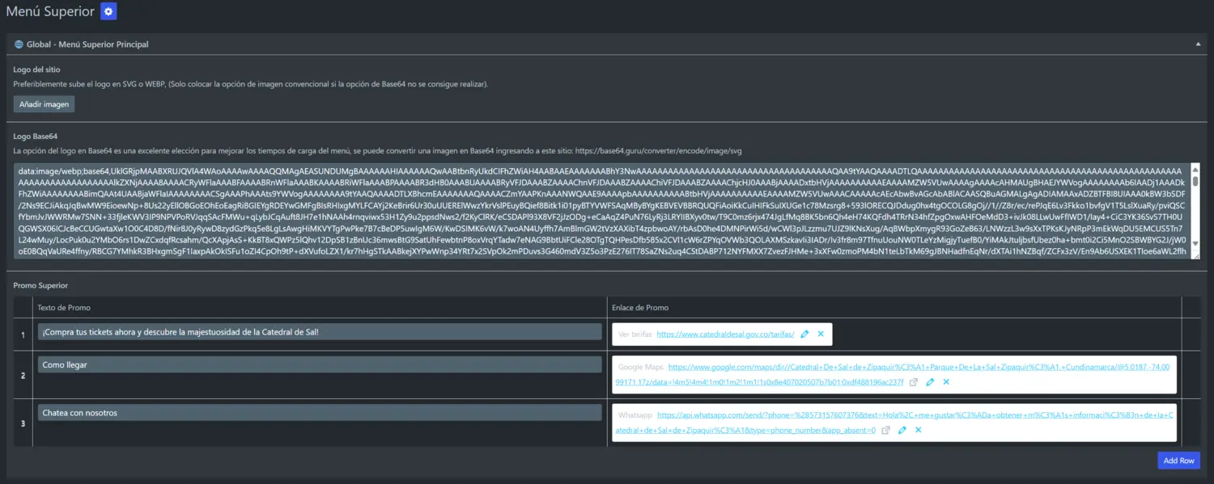This screenshot has height=484, width=1214.
Task: Open the Menú Superior settings gear
Action: [108, 11]
